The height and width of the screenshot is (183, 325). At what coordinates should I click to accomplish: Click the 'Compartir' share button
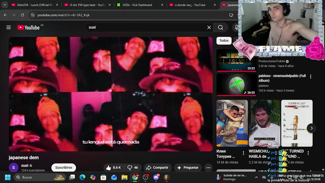point(157,167)
